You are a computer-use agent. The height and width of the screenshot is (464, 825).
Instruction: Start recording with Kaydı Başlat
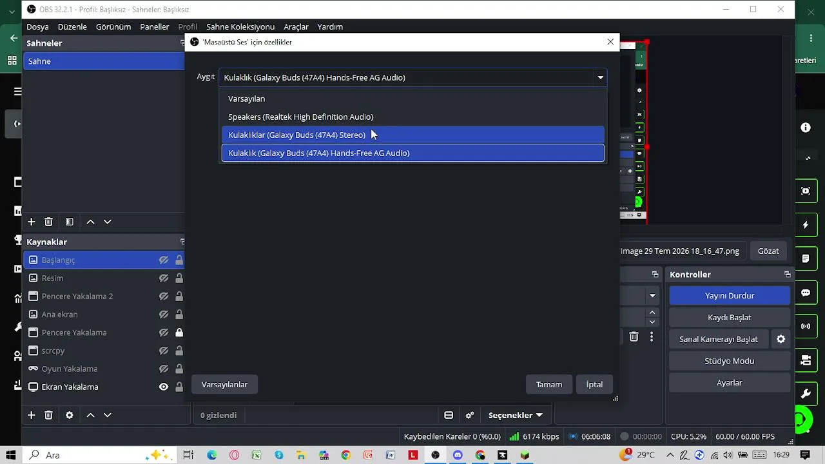click(x=730, y=318)
